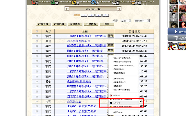Check the 山賊 (難易度6) report row
This screenshot has height=116, width=186.
pyautogui.click(x=37, y=56)
